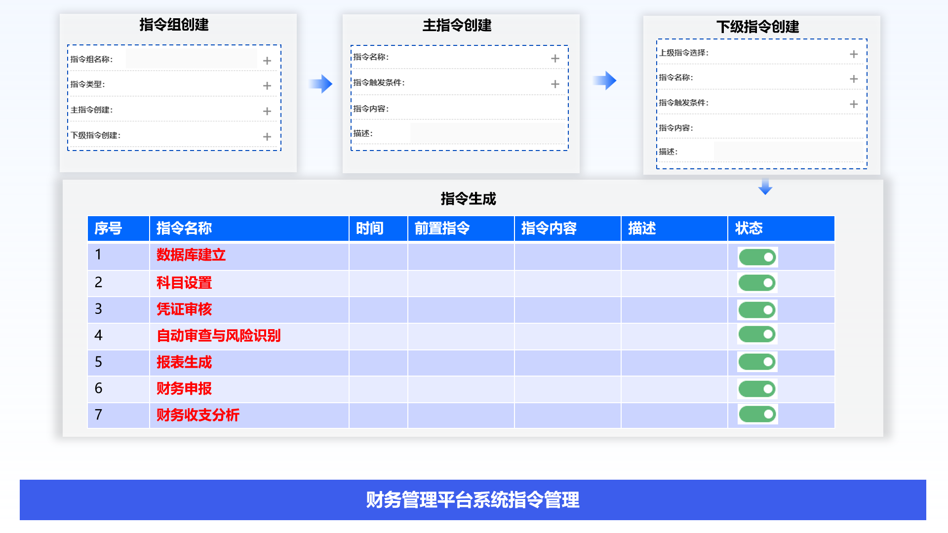
Task: Click plus icon next to 指令类型
Action: (267, 86)
